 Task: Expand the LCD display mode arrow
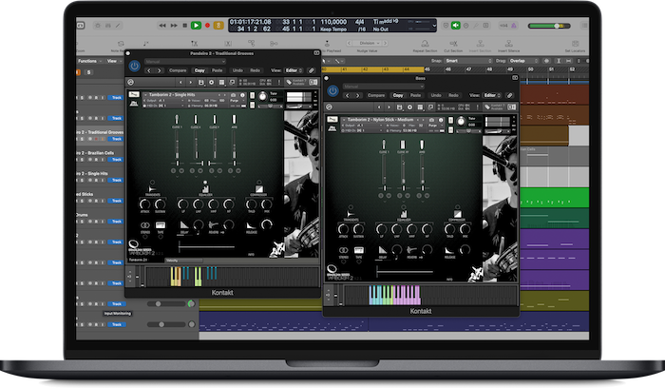pos(434,26)
